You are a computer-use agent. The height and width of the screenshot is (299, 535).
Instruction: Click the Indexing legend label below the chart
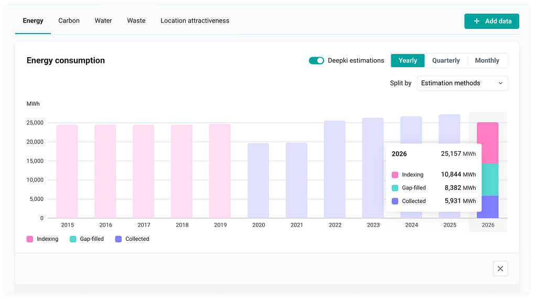click(x=47, y=239)
